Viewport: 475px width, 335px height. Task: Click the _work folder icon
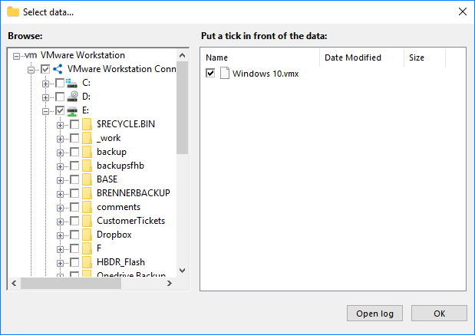click(x=87, y=138)
